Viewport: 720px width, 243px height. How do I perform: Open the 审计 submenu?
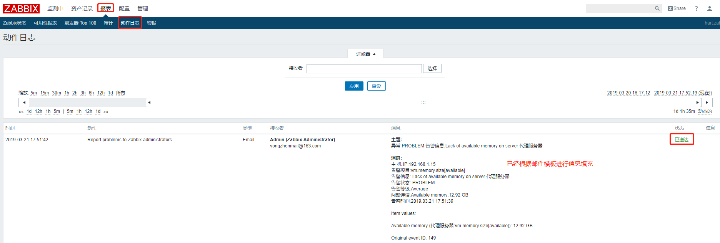108,23
